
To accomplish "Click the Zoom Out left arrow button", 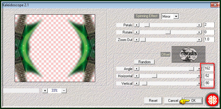I will point(137,40).
